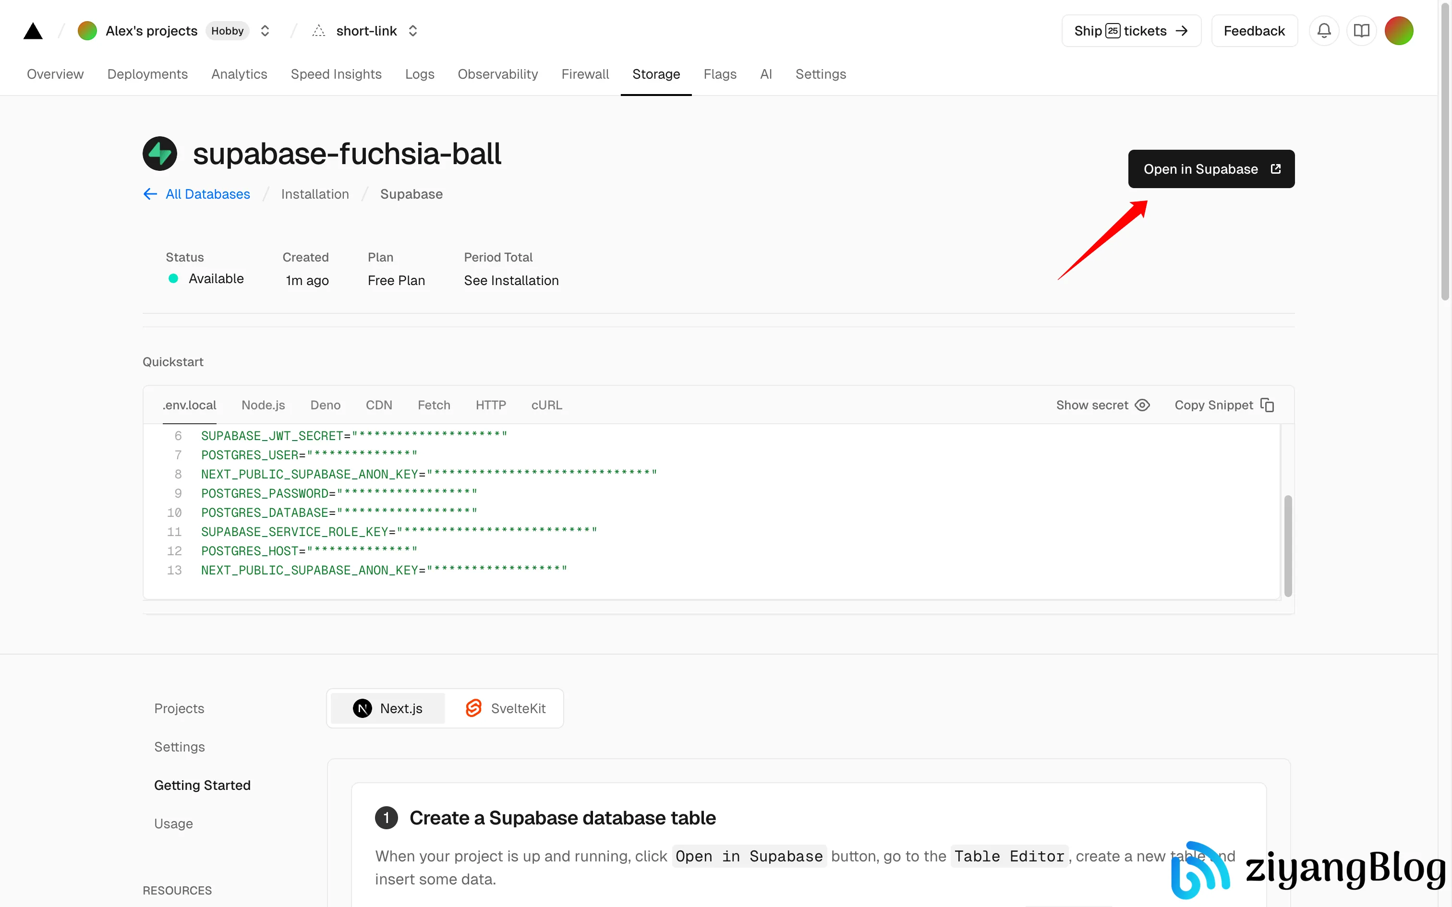This screenshot has width=1452, height=907.
Task: Switch to the Deployments tab
Action: point(147,74)
